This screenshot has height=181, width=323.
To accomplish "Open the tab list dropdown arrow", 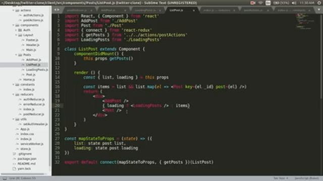I will coord(319,10).
